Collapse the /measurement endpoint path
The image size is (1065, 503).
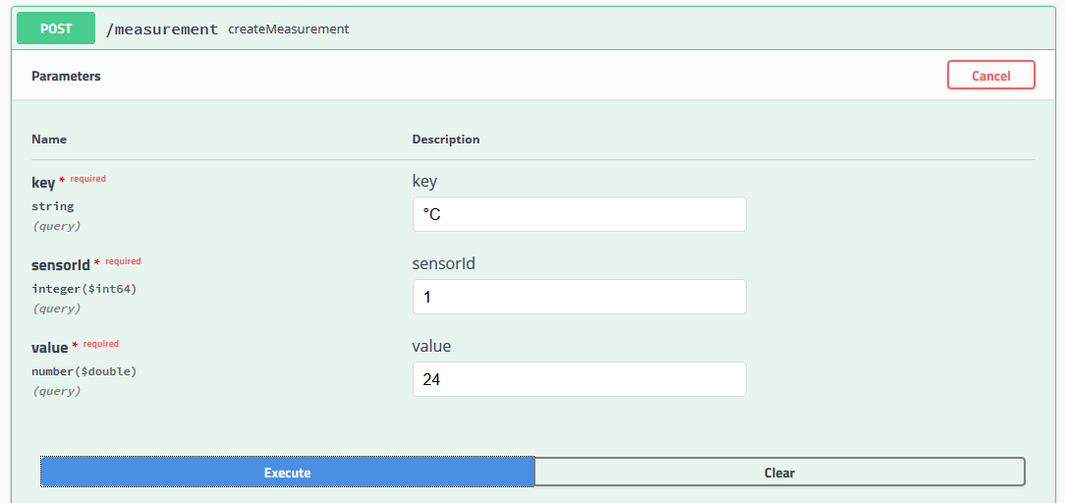[x=162, y=29]
